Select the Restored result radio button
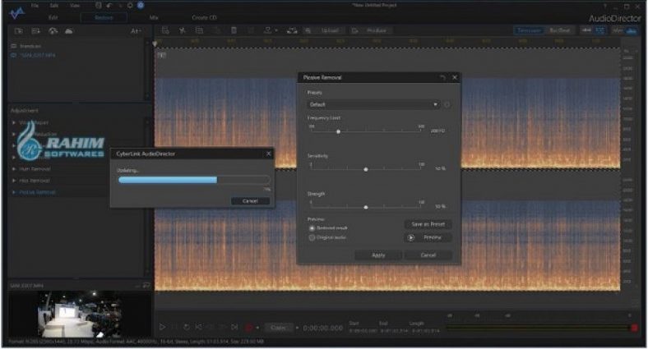 click(x=312, y=227)
